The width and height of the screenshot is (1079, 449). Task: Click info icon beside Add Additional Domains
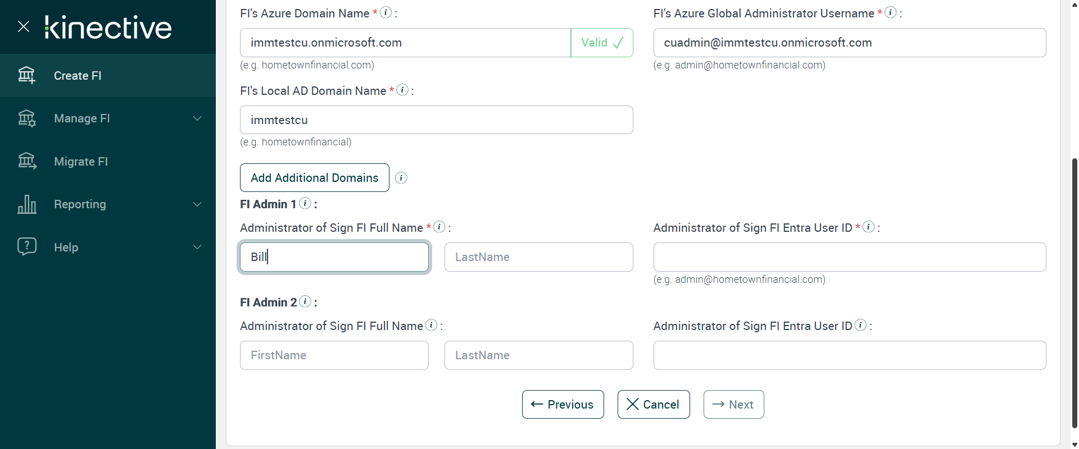[401, 178]
